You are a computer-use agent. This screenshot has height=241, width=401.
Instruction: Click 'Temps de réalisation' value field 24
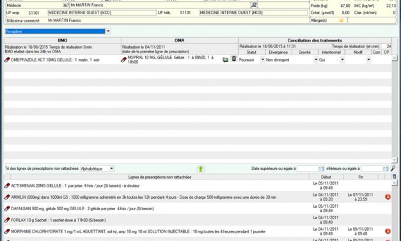click(x=386, y=46)
